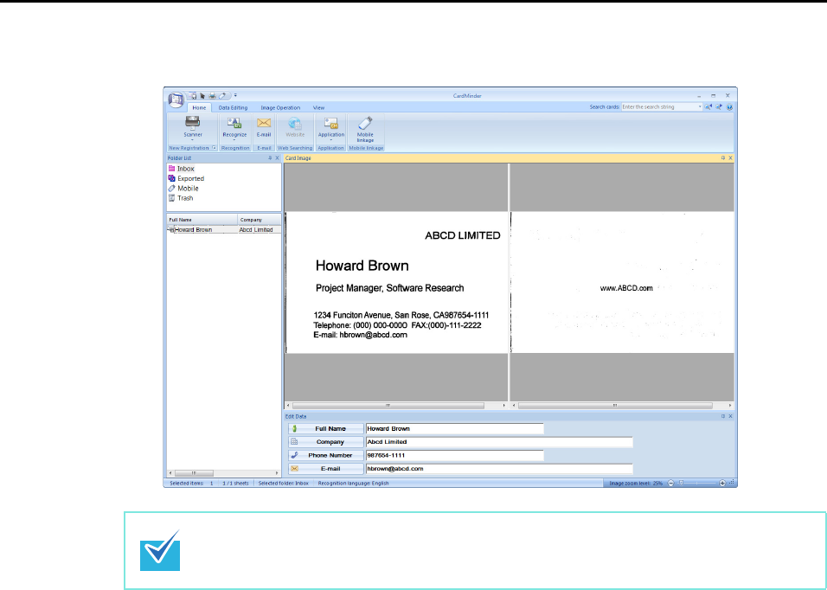Select the Howard Brown card row
The width and height of the screenshot is (827, 590).
[x=224, y=230]
